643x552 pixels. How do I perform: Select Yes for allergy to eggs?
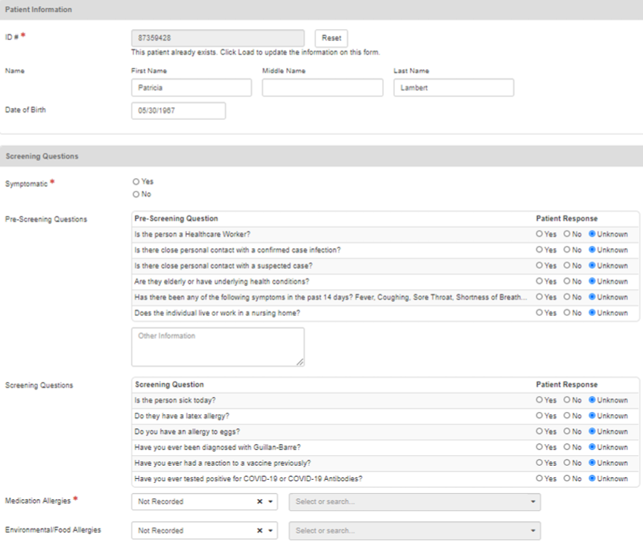(539, 431)
